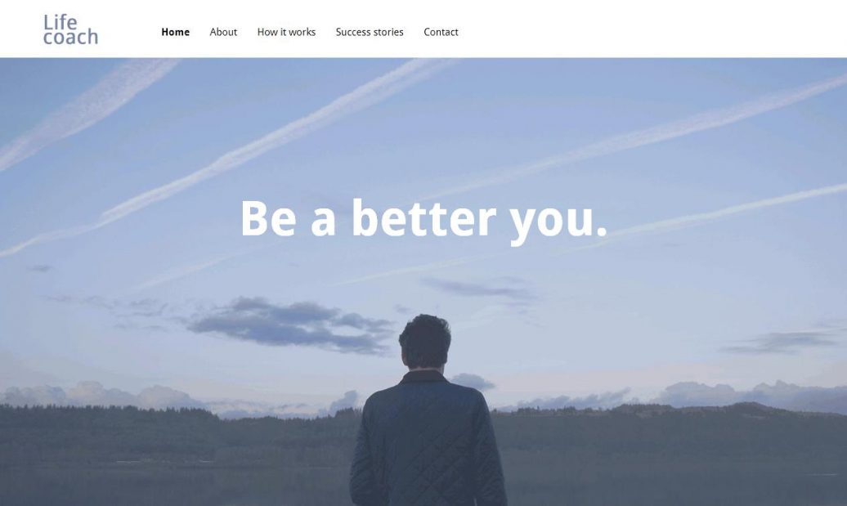Viewport: 847px width, 506px height.
Task: Go to the About page
Action: point(223,32)
